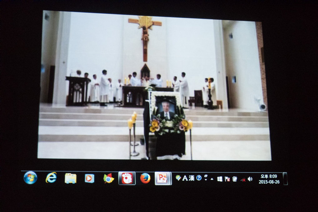This screenshot has height=212, width=318.
Task: Toggle the IME 'A' Korean/English mode
Action: (x=185, y=178)
